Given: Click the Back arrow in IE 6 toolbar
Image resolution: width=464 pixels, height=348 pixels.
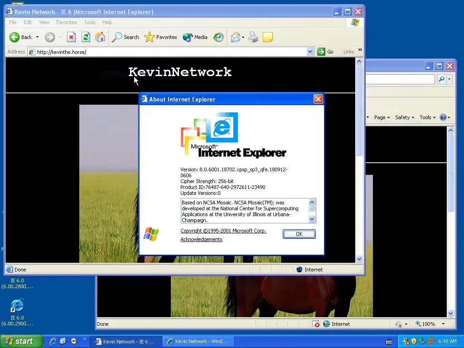Looking at the screenshot, I should click(x=14, y=37).
